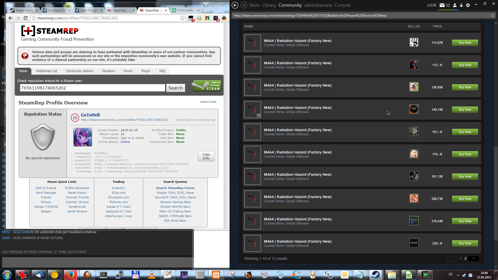This screenshot has height=280, width=498.
Task: Open Steam inbox envelope icon
Action: click(x=442, y=5)
